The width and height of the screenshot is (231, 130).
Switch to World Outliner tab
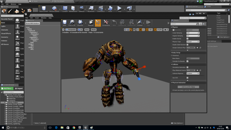click(193, 7)
